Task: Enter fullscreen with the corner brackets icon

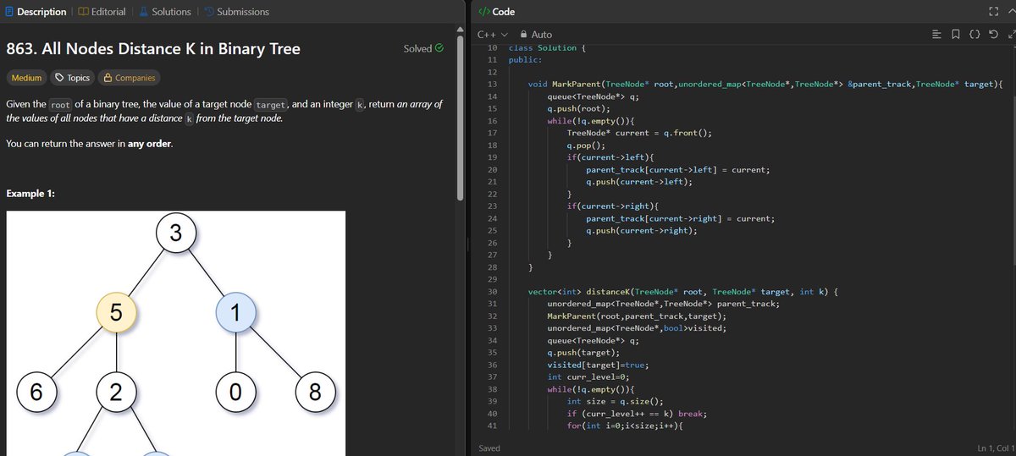Action: 992,12
